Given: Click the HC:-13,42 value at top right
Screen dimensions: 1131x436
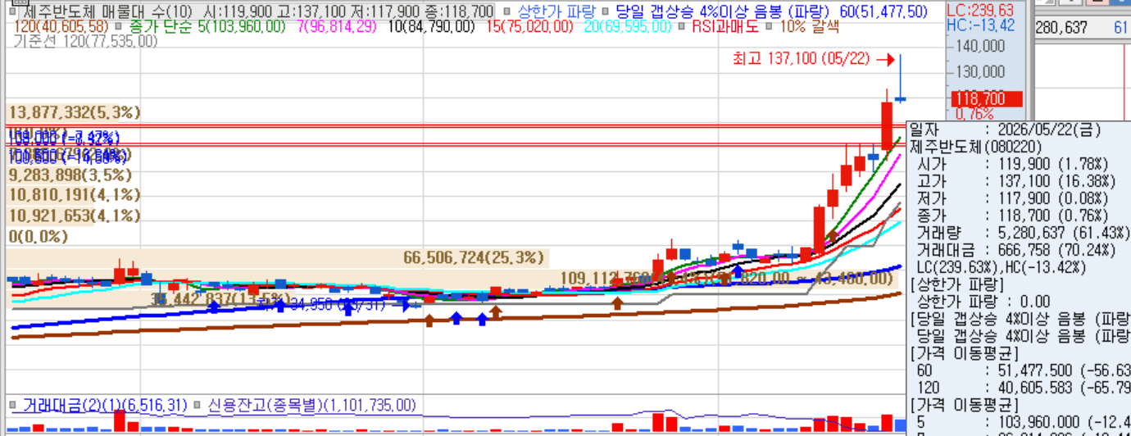Looking at the screenshot, I should 980,25.
